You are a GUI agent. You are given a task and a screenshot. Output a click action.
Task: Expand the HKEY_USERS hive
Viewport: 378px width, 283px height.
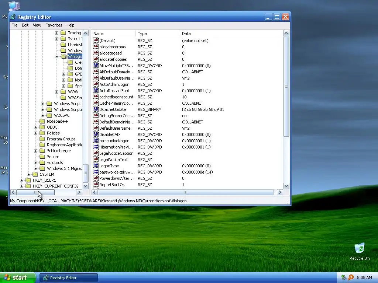click(22, 180)
